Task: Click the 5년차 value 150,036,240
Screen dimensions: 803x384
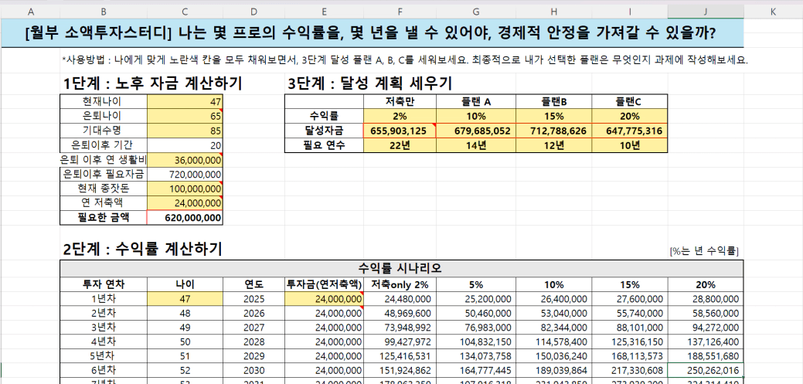Action: [553, 357]
